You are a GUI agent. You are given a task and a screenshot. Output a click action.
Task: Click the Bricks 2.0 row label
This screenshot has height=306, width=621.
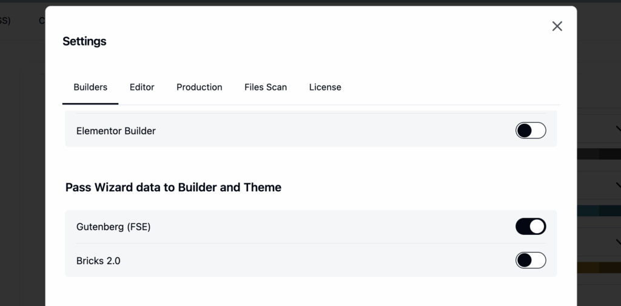98,261
